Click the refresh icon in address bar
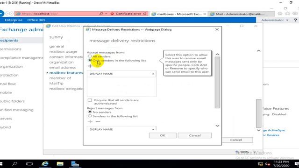This screenshot has width=299, height=168. 145,14
